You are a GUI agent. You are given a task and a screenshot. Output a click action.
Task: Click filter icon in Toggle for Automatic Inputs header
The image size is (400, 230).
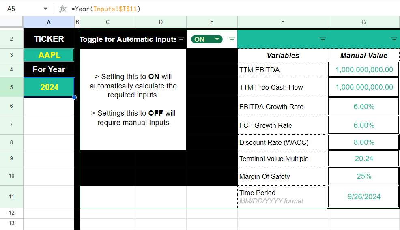pyautogui.click(x=181, y=39)
